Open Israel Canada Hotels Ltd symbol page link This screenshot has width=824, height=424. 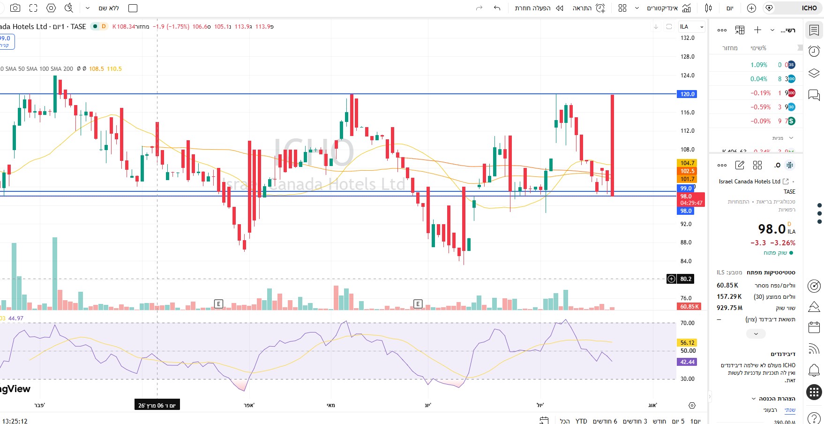pos(754,182)
